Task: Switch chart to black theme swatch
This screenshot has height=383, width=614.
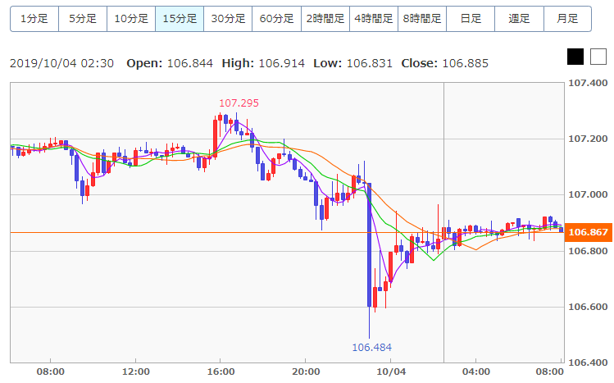Action: (x=575, y=57)
